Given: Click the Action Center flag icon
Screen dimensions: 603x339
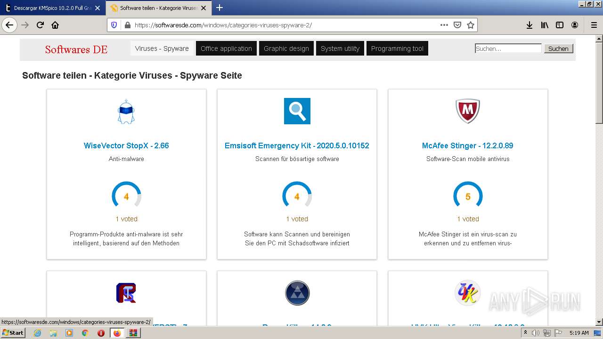Looking at the screenshot, I should 558,333.
